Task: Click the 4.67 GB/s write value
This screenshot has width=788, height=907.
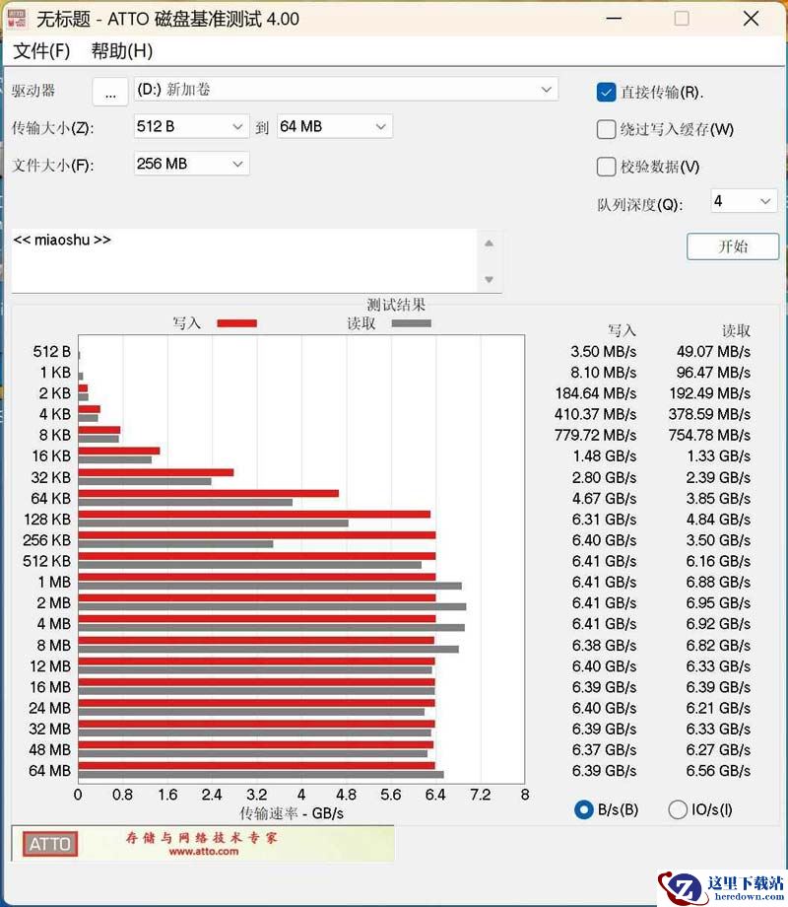Action: [x=604, y=499]
